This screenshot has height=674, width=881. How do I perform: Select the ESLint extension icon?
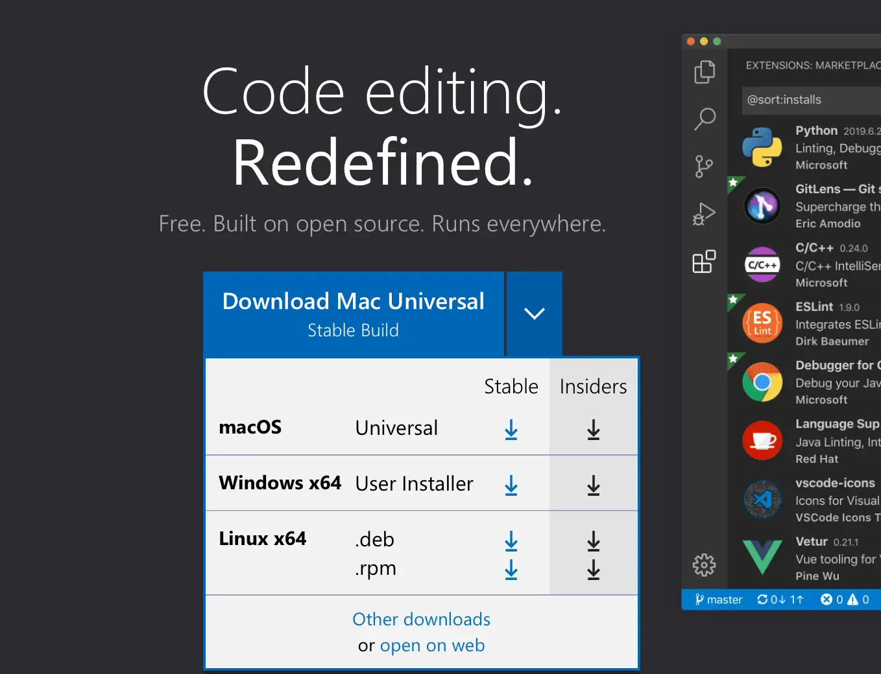tap(762, 323)
